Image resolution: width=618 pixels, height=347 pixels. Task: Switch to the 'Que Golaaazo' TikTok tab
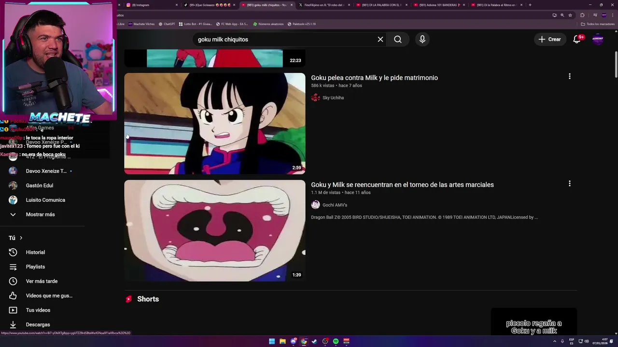click(x=209, y=5)
